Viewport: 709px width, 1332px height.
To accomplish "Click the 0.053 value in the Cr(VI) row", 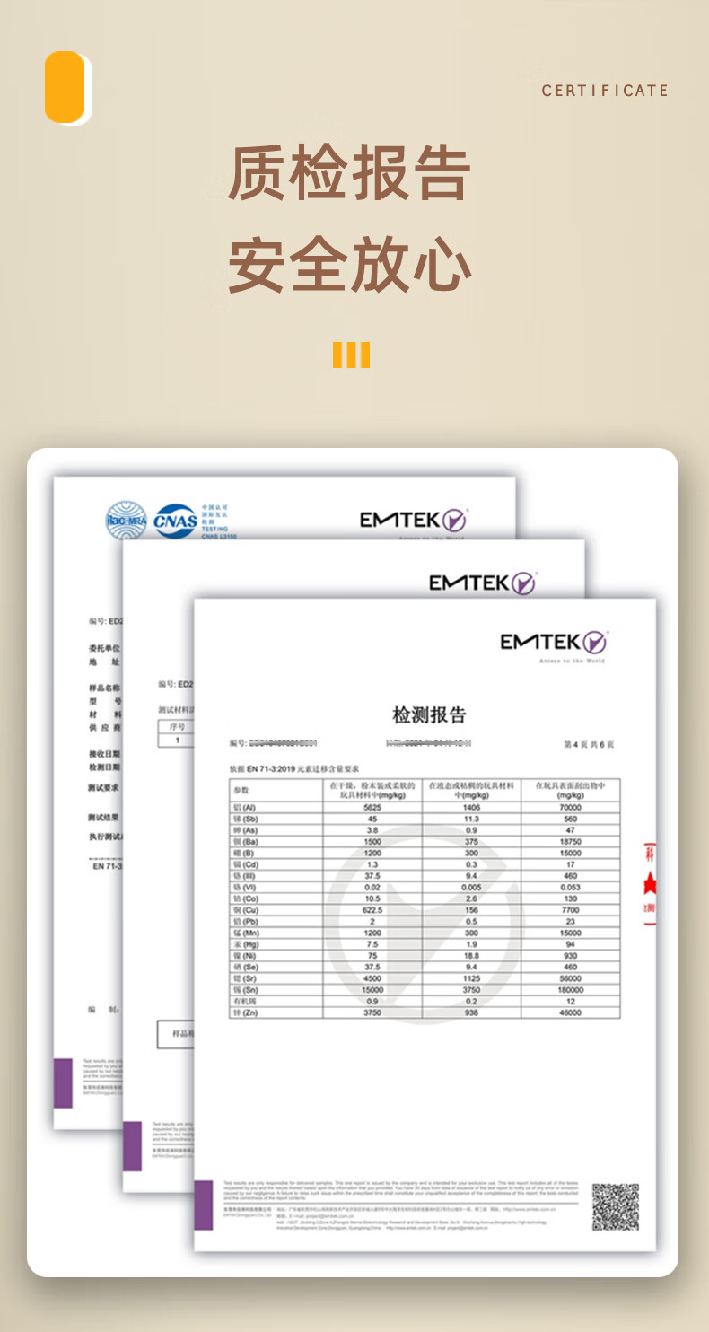I will (x=571, y=888).
